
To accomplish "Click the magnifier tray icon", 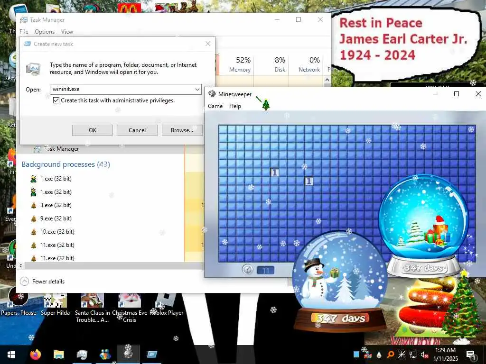I will [x=391, y=355].
